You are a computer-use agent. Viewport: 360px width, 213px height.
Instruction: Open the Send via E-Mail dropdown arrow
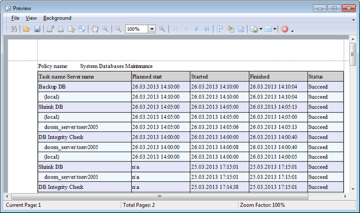[275, 29]
